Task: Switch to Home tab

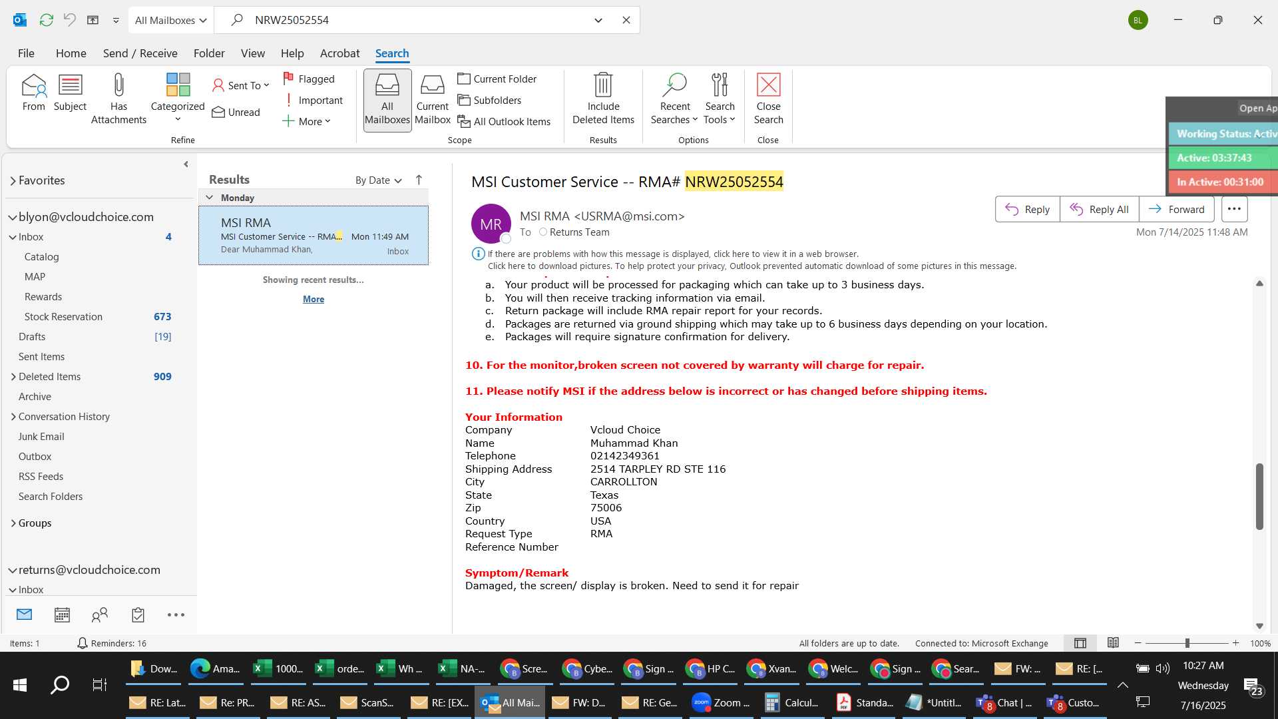Action: 71,53
